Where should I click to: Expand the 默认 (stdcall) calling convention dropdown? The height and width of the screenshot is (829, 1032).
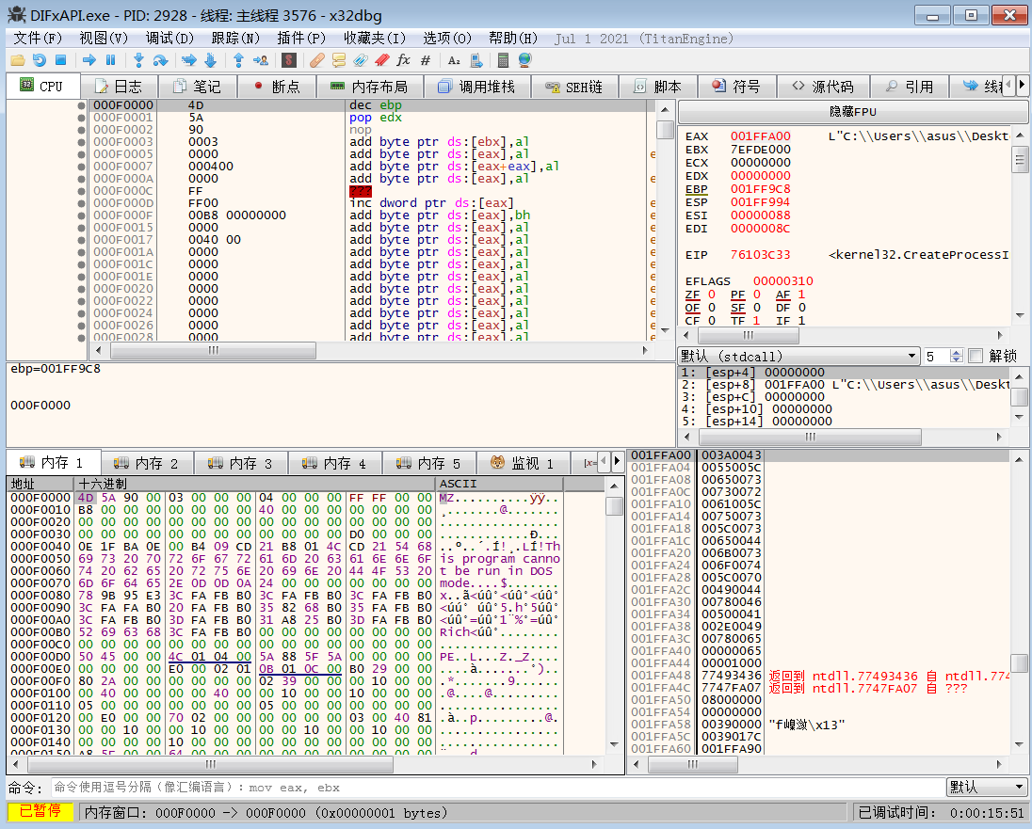[911, 357]
